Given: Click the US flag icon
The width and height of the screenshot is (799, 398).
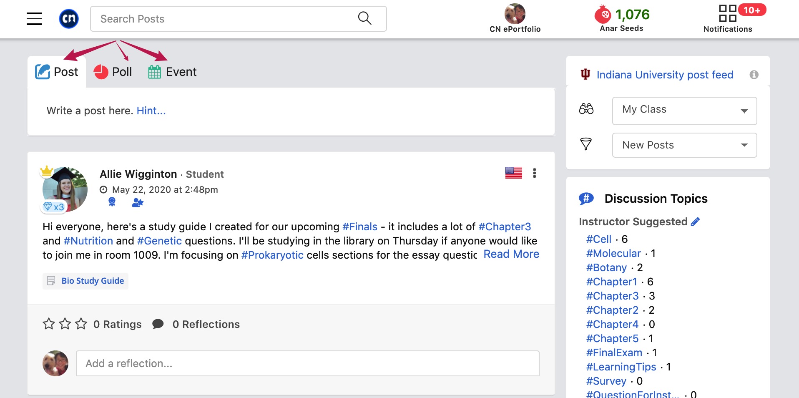Looking at the screenshot, I should point(513,173).
